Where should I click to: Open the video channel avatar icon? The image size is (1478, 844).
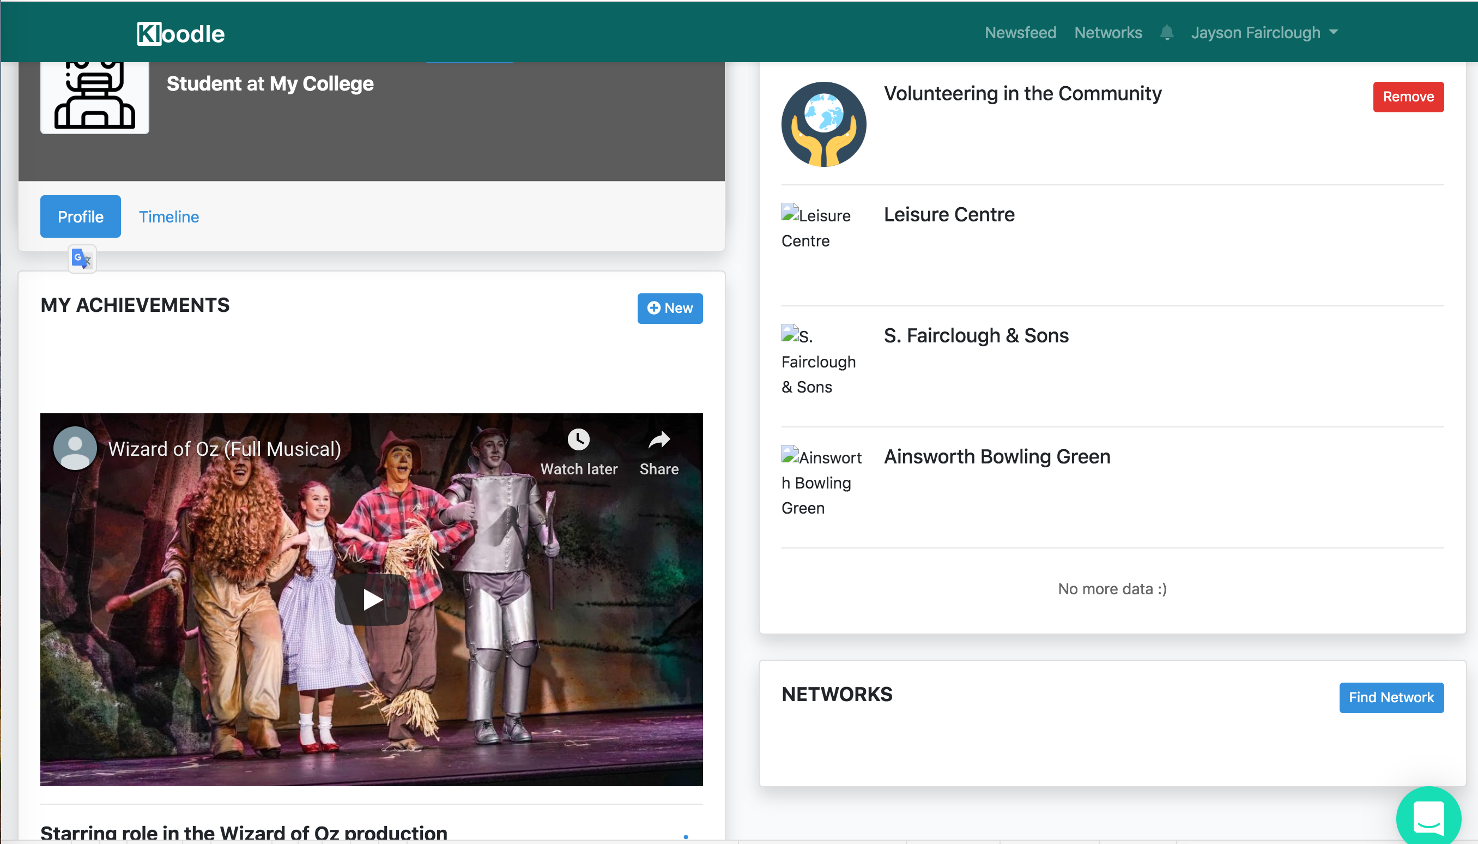[75, 448]
